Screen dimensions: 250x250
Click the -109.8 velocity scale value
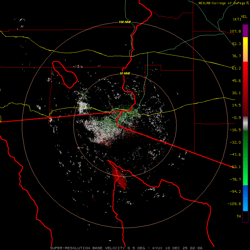point(234,204)
